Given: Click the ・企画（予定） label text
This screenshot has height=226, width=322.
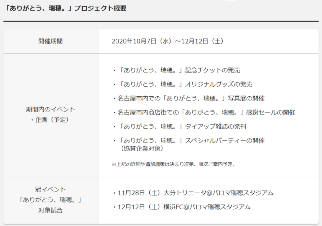Looking at the screenshot, I should tap(50, 120).
